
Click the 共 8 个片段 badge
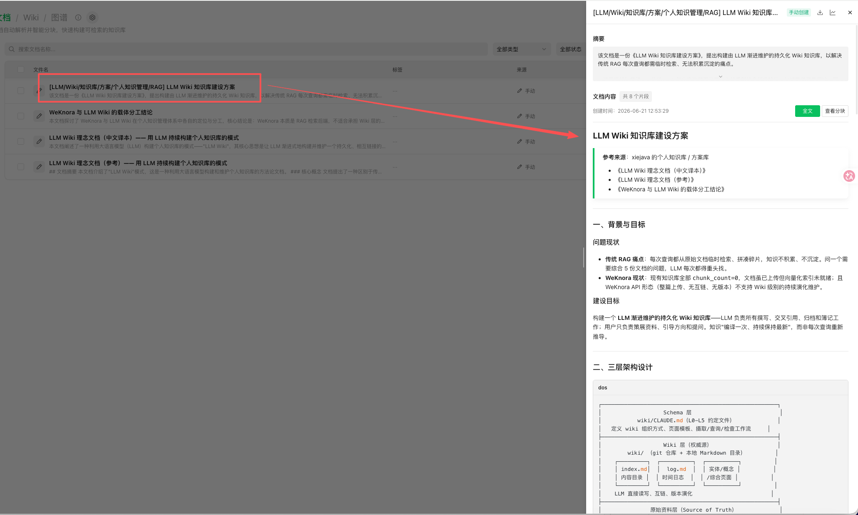coord(636,97)
